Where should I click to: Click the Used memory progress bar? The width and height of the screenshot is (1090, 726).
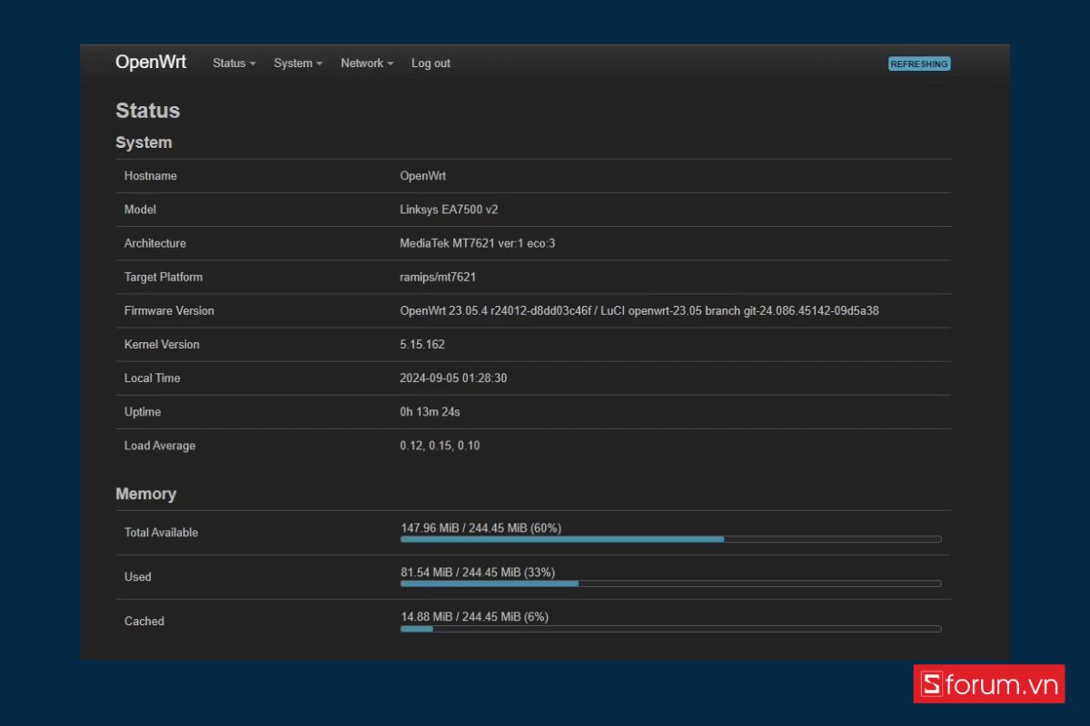click(670, 584)
